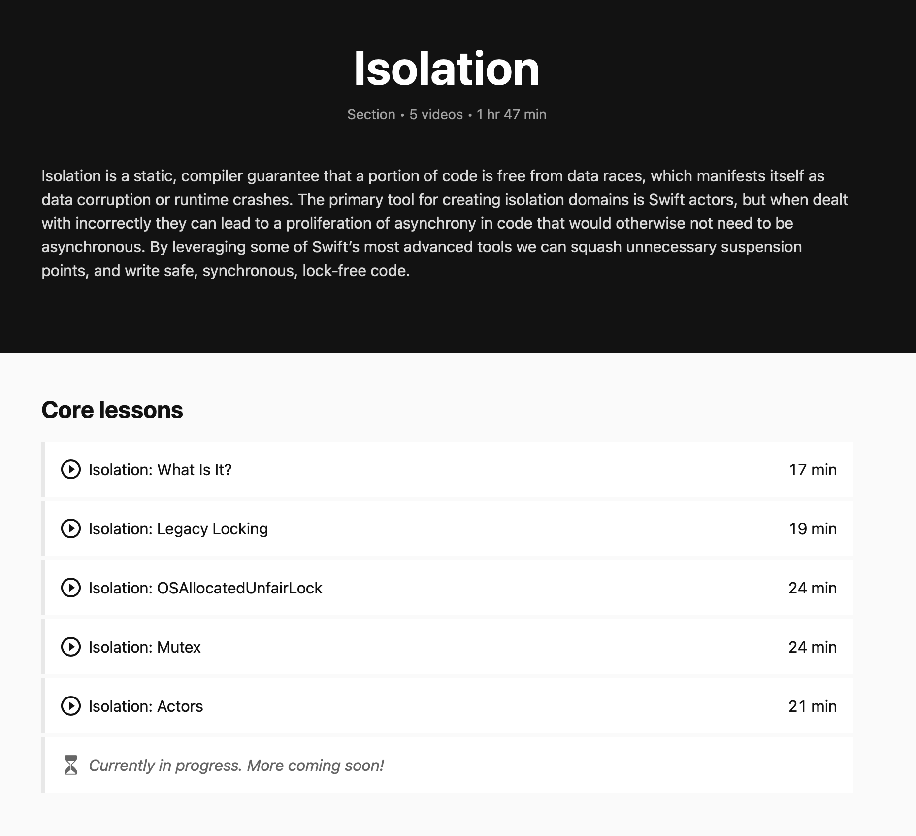Open the lesson "Isolation: What Is It?"
The height and width of the screenshot is (836, 916).
pyautogui.click(x=160, y=470)
